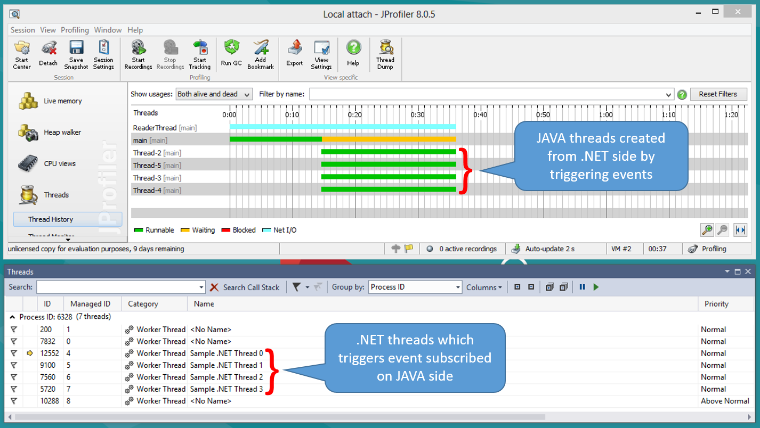This screenshot has height=428, width=760.
Task: Click the green Thaw Threads icon
Action: [x=596, y=287]
